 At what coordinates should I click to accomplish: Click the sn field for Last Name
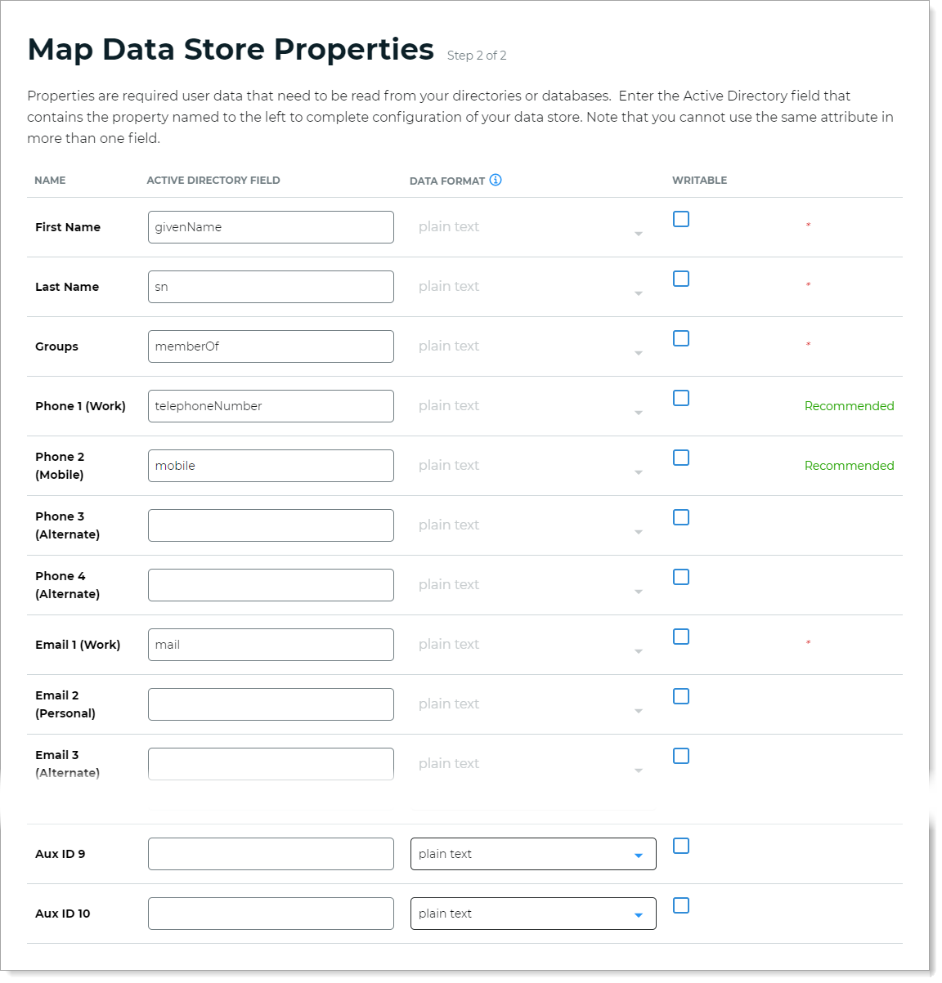pyautogui.click(x=271, y=287)
